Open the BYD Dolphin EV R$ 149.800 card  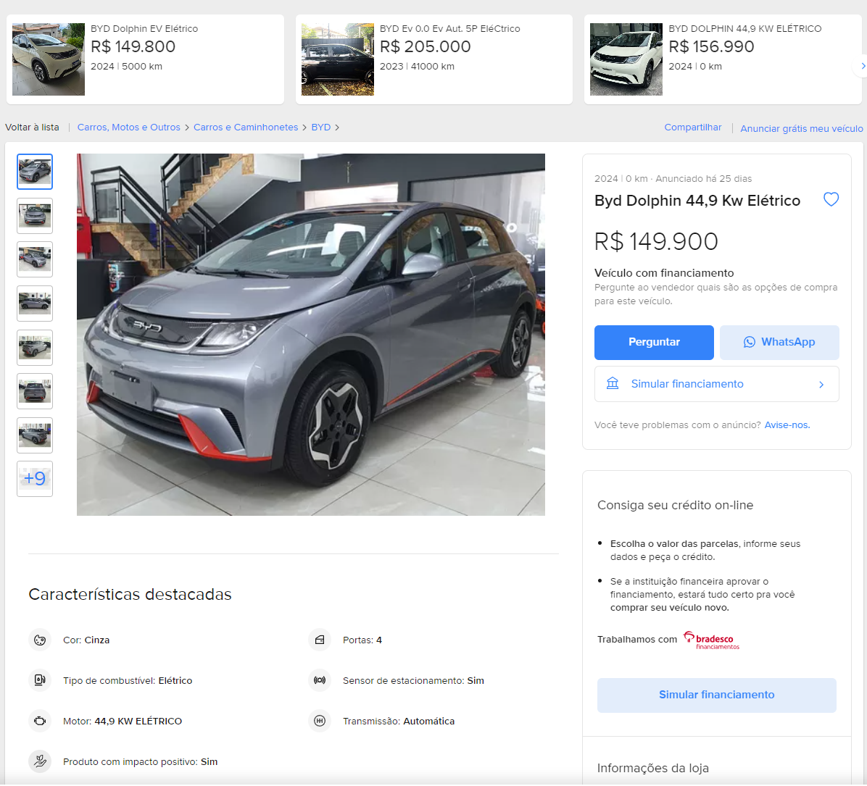pyautogui.click(x=145, y=59)
